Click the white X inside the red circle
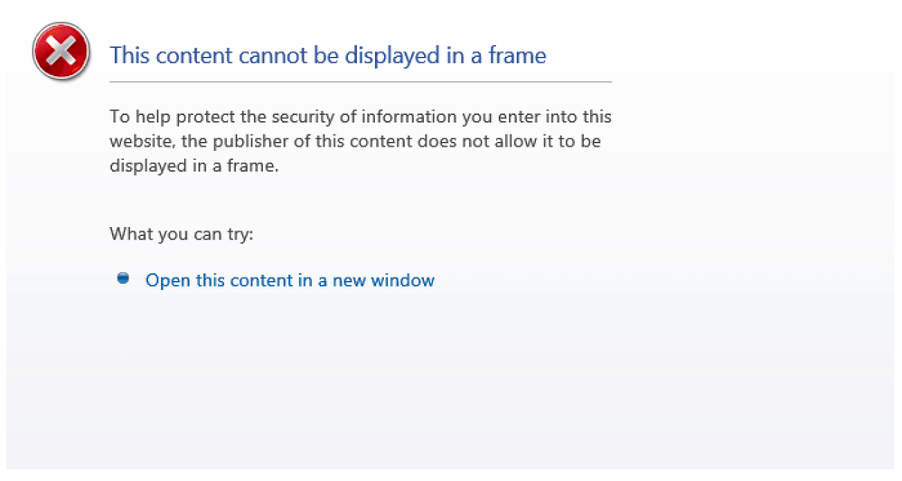This screenshot has height=481, width=902. [x=61, y=51]
